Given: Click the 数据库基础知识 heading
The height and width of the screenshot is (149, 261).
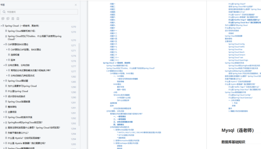Looking at the screenshot, I should pos(233,142).
